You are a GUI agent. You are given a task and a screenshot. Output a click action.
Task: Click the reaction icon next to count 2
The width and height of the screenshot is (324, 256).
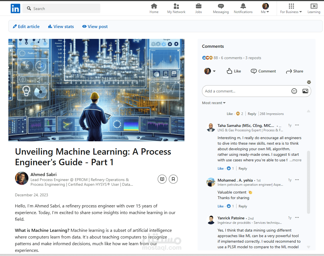coord(238,114)
